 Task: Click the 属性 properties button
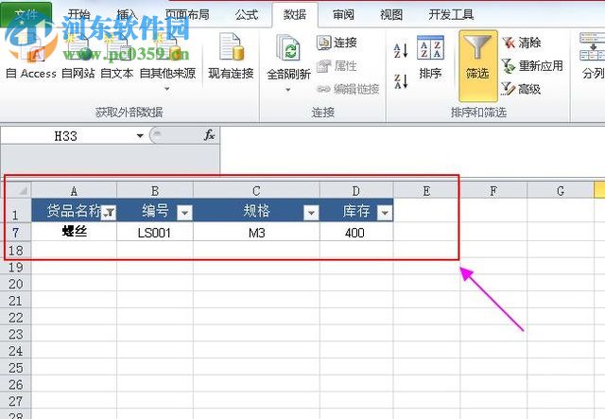pyautogui.click(x=337, y=66)
